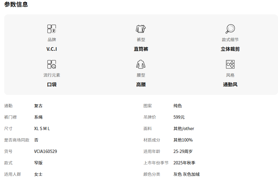Screen dimensions: 278x183
Task: Click the 直筒裤 pants type value
Action: [141, 49]
